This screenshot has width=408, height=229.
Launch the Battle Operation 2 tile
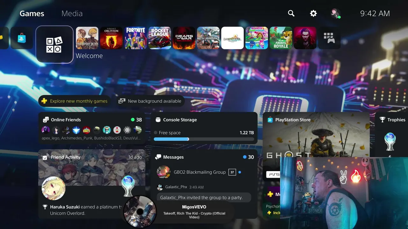[x=208, y=38]
